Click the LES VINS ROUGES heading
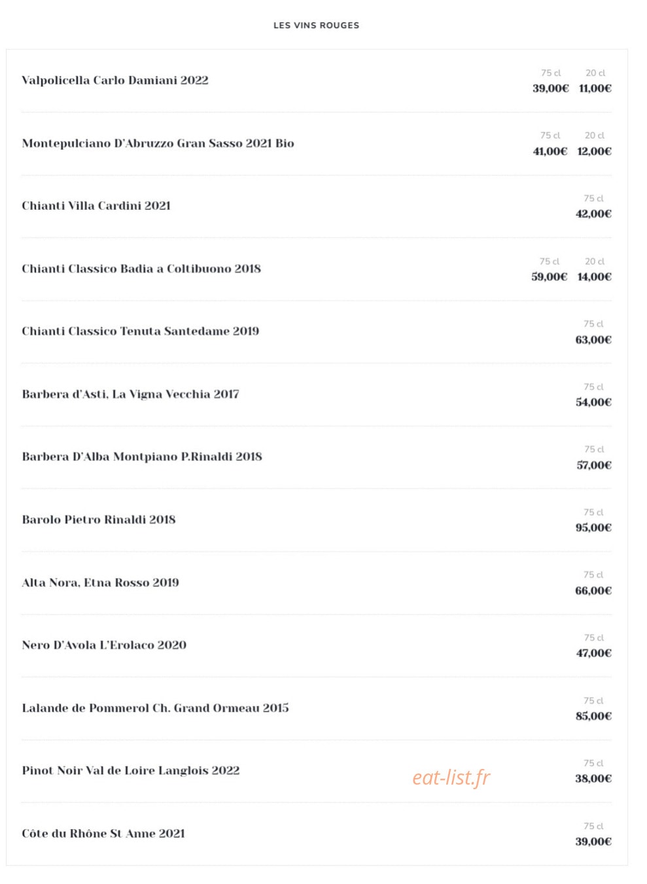The image size is (647, 884). point(316,25)
